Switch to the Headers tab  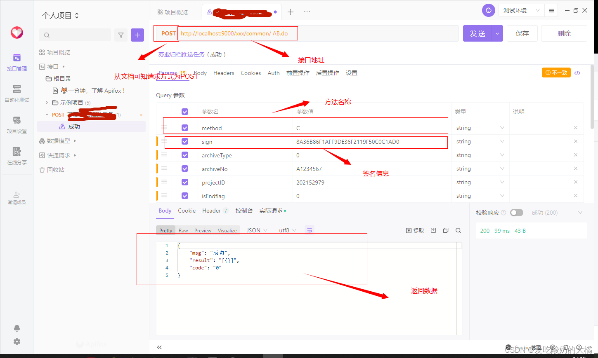click(223, 73)
